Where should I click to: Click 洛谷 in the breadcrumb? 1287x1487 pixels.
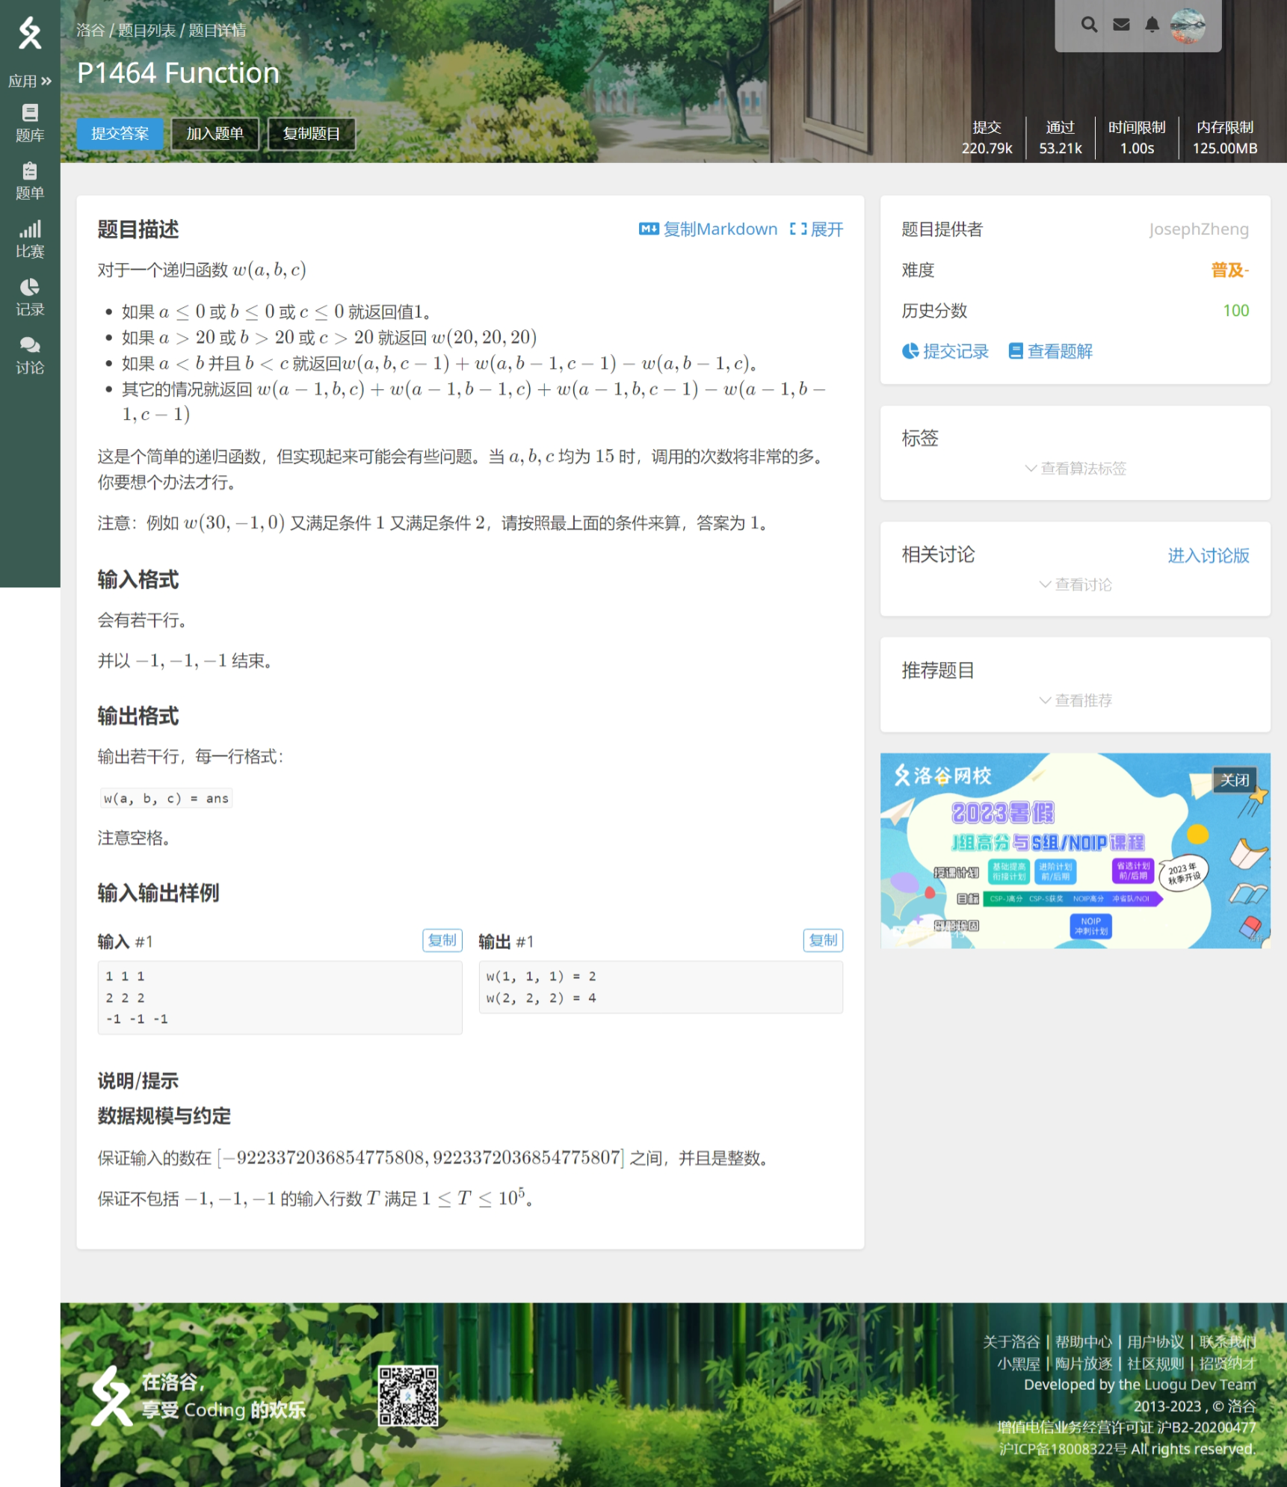[x=90, y=30]
